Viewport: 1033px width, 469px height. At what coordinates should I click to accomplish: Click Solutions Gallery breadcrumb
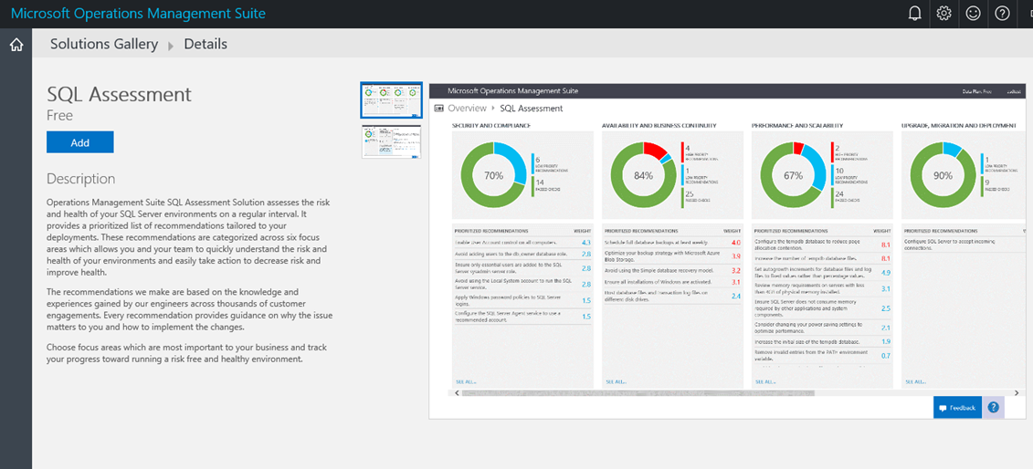(x=104, y=44)
